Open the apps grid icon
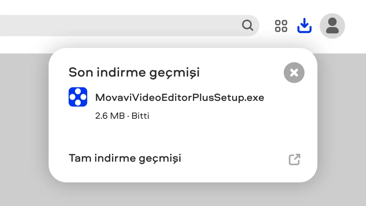 (281, 26)
